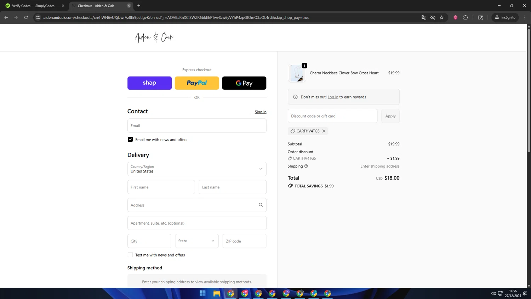Screen dimensions: 531x299
Task: Open site information icon in address bar
Action: (x=38, y=17)
